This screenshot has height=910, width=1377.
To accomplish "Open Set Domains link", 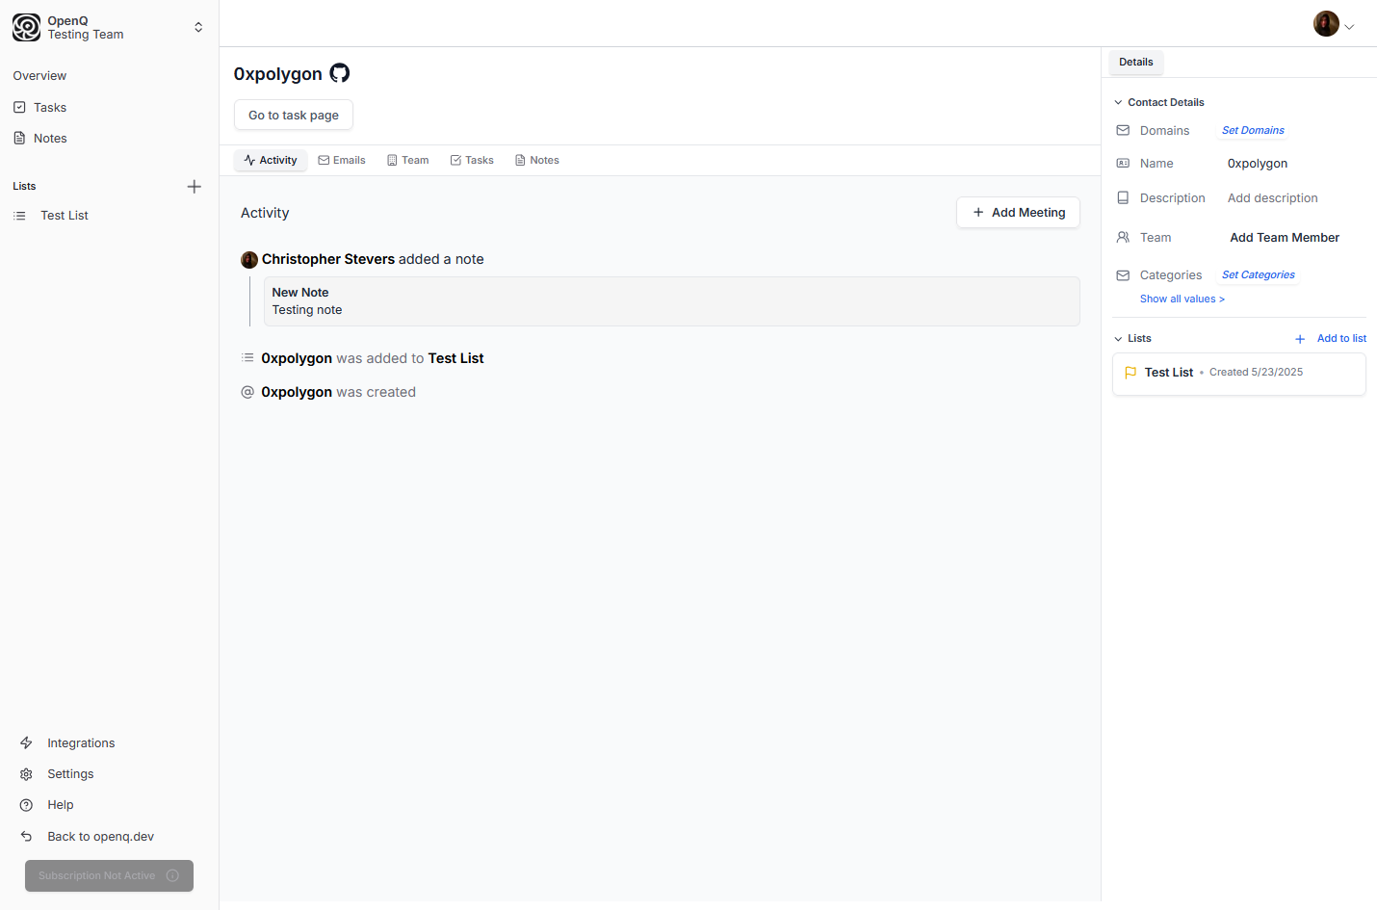I will point(1252,130).
